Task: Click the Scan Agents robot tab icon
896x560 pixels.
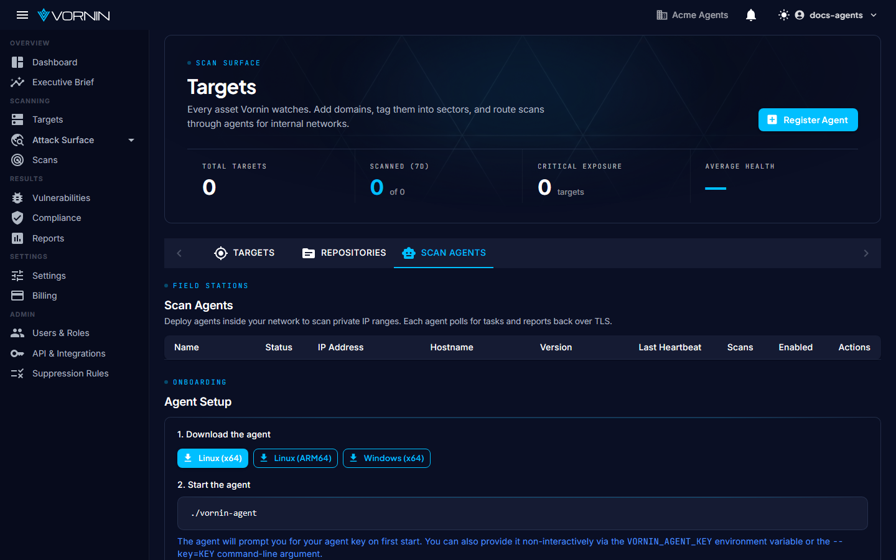Action: tap(409, 253)
